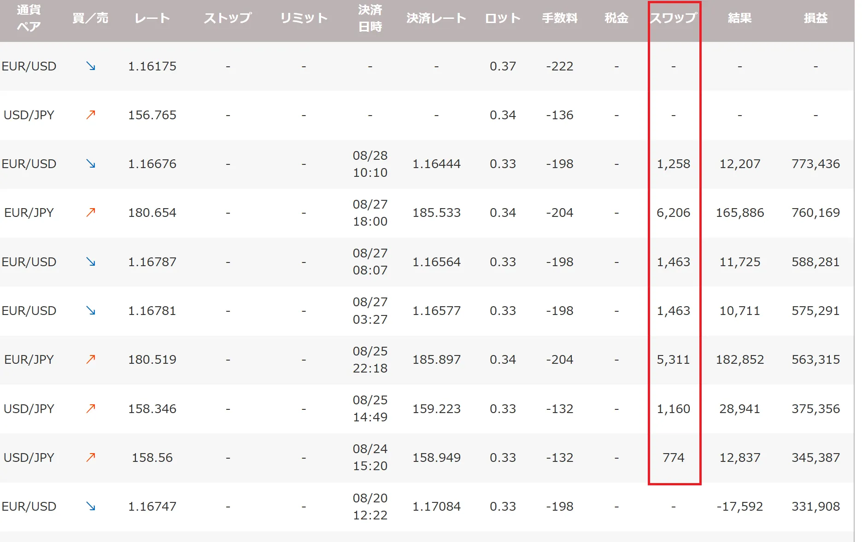Click the sell arrow for EUR/USD 1.16787
862x542 pixels.
coord(91,262)
